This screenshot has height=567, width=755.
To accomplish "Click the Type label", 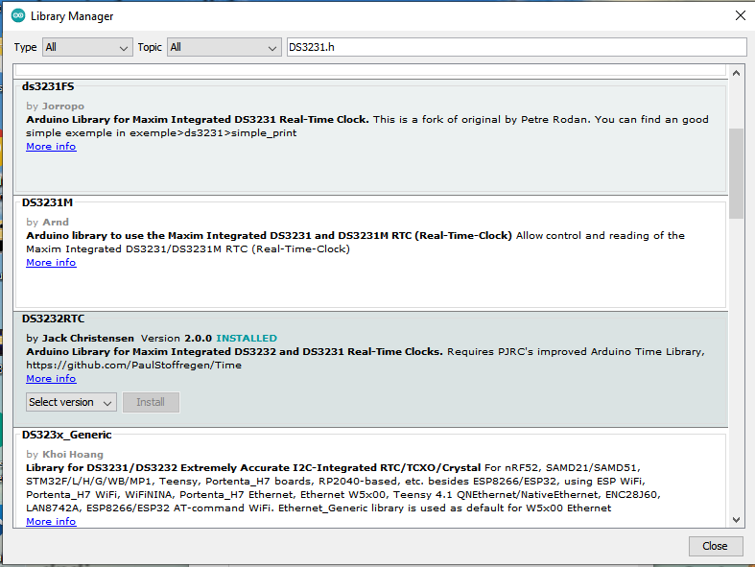I will click(x=25, y=47).
